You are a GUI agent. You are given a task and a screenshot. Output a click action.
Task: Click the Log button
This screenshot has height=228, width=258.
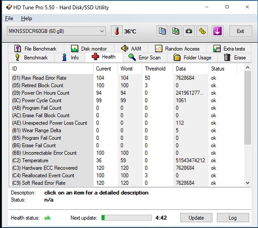[x=233, y=218]
